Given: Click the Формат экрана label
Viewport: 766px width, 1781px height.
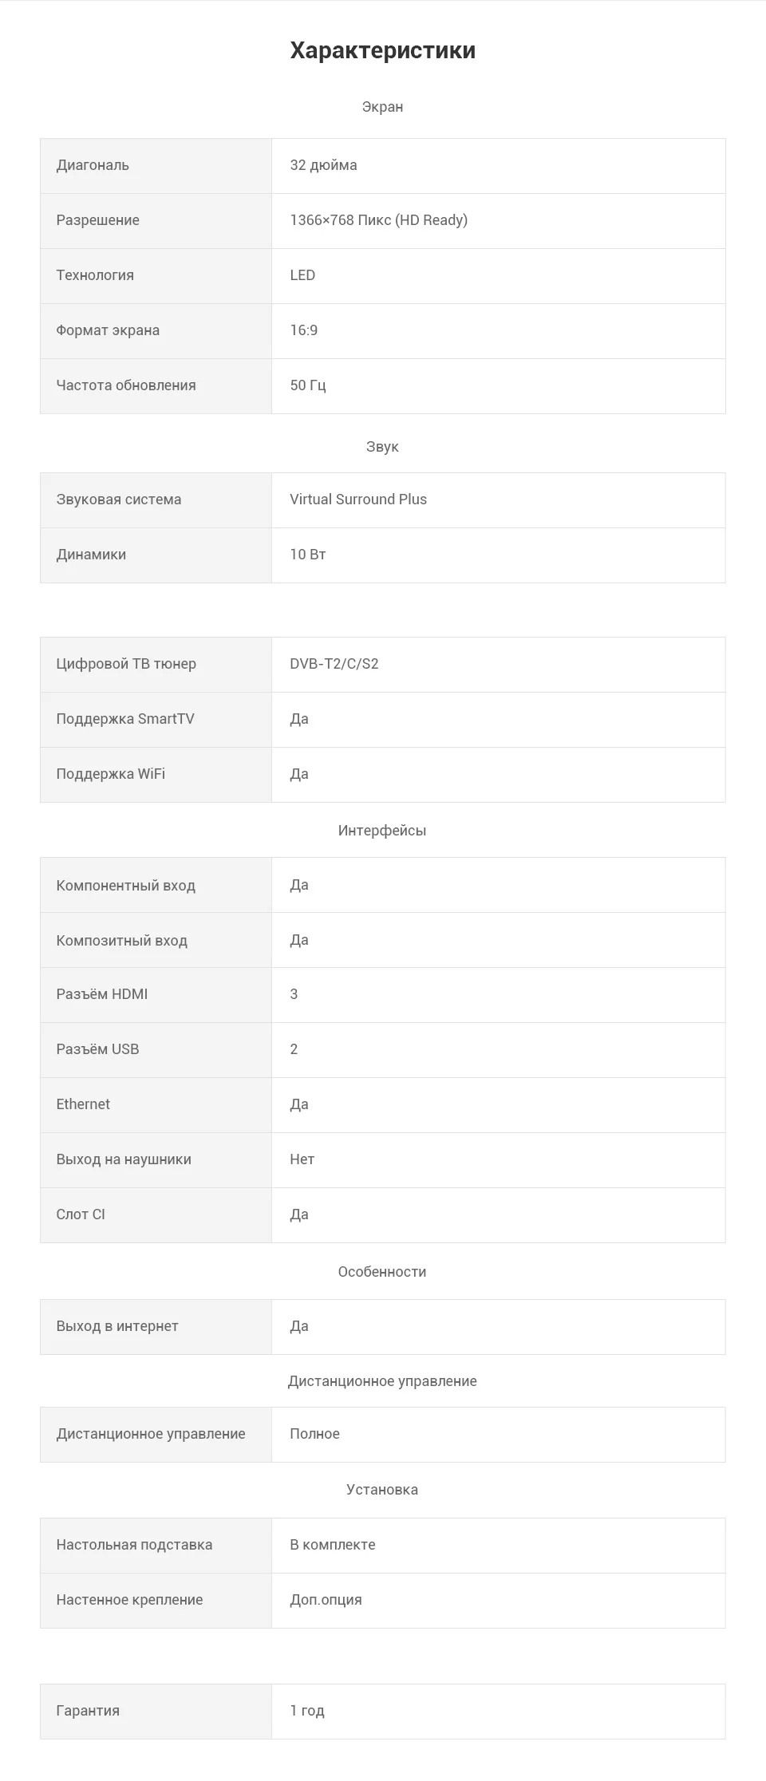Looking at the screenshot, I should point(108,330).
